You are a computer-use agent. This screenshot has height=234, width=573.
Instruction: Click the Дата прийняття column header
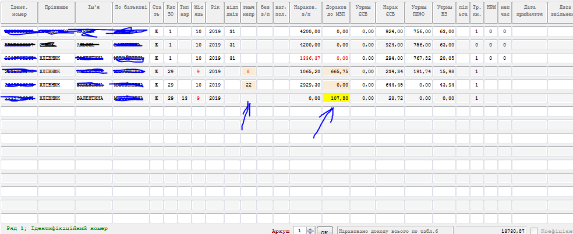click(529, 9)
